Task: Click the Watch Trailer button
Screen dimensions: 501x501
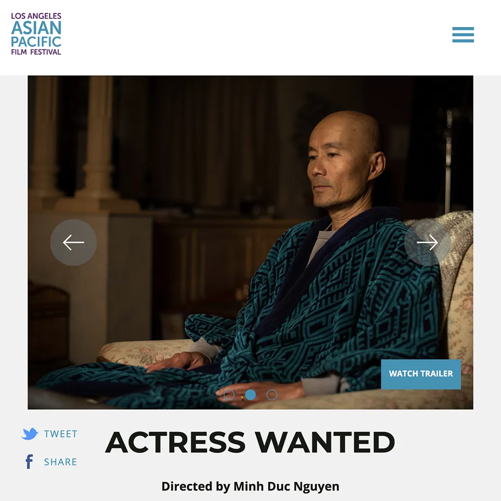Action: click(x=421, y=374)
